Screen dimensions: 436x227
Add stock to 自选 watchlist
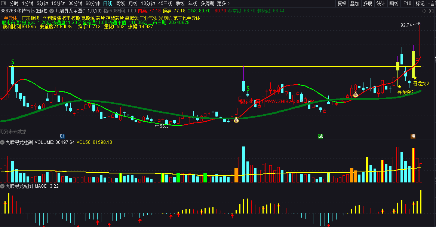pyautogui.click(x=432, y=3)
